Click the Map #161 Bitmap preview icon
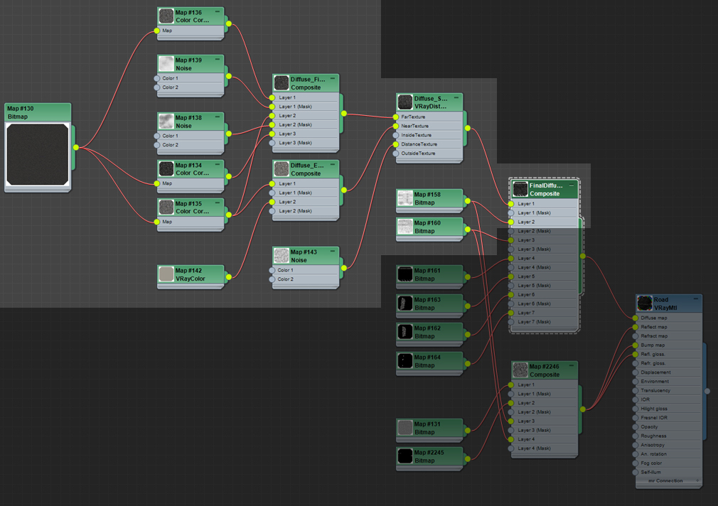Viewport: 718px width, 506px height. 404,274
